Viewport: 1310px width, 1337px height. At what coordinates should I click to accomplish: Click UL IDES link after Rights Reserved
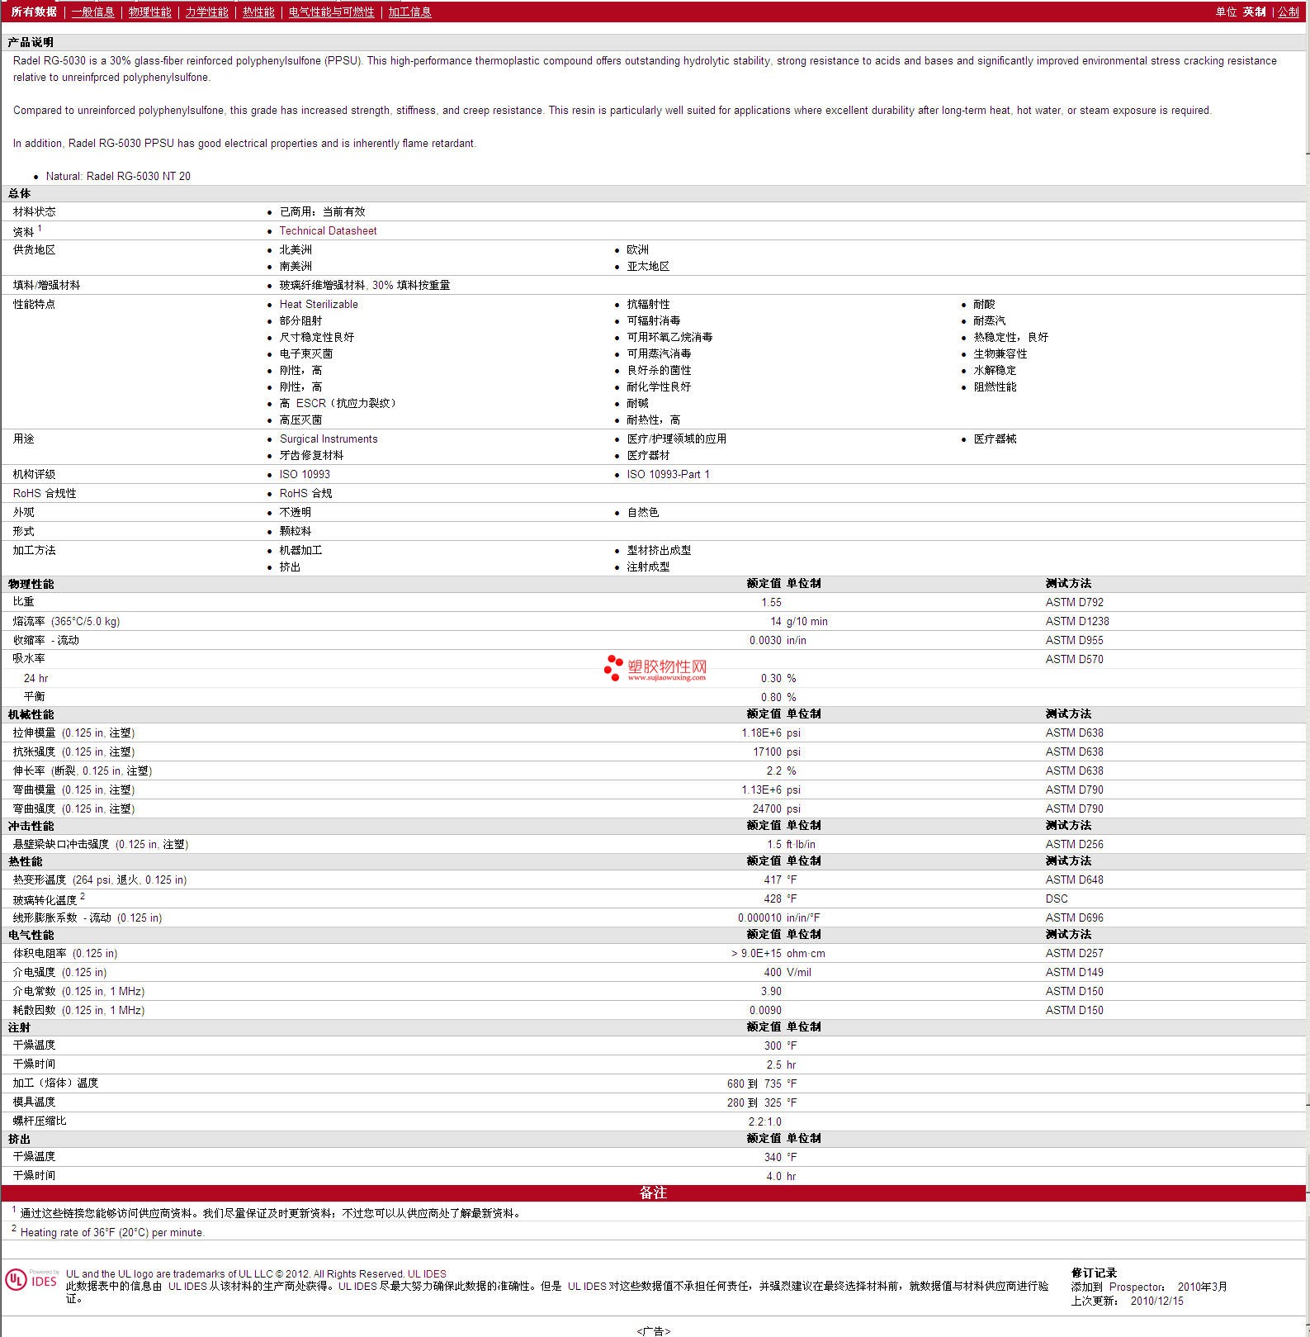[427, 1273]
